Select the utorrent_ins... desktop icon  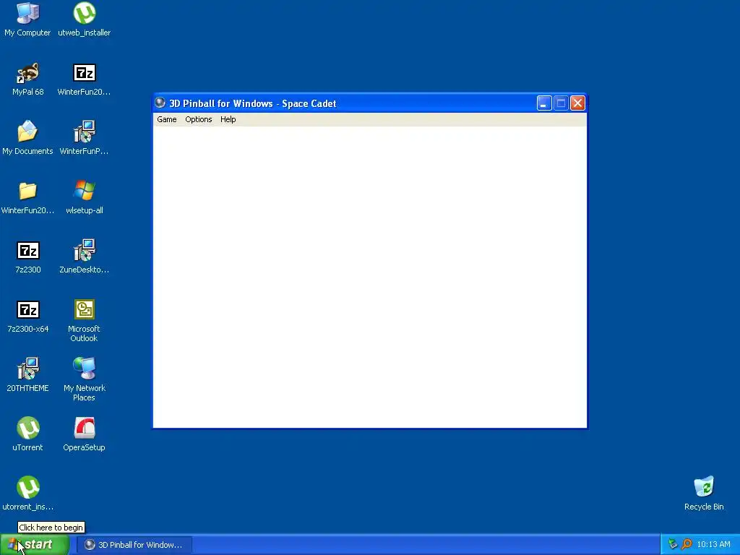[28, 488]
